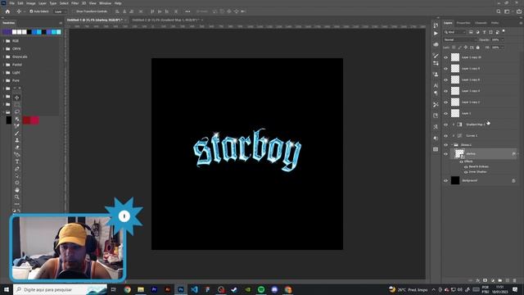Select the Zoom tool

tap(16, 197)
